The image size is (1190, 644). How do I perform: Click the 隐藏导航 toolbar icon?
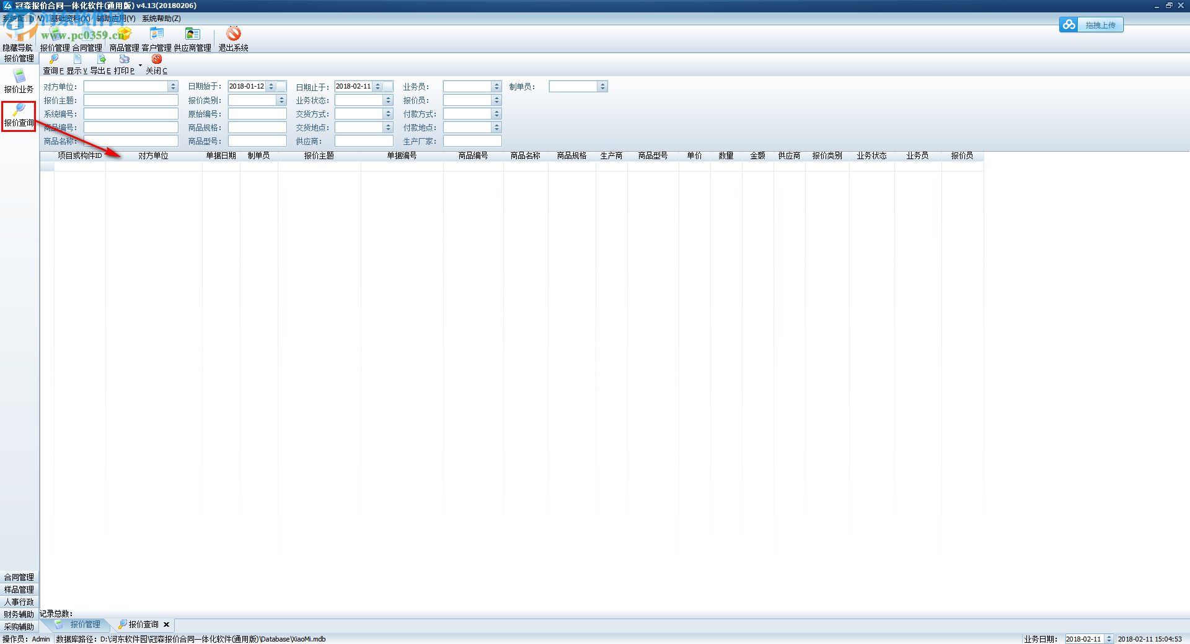(x=17, y=38)
